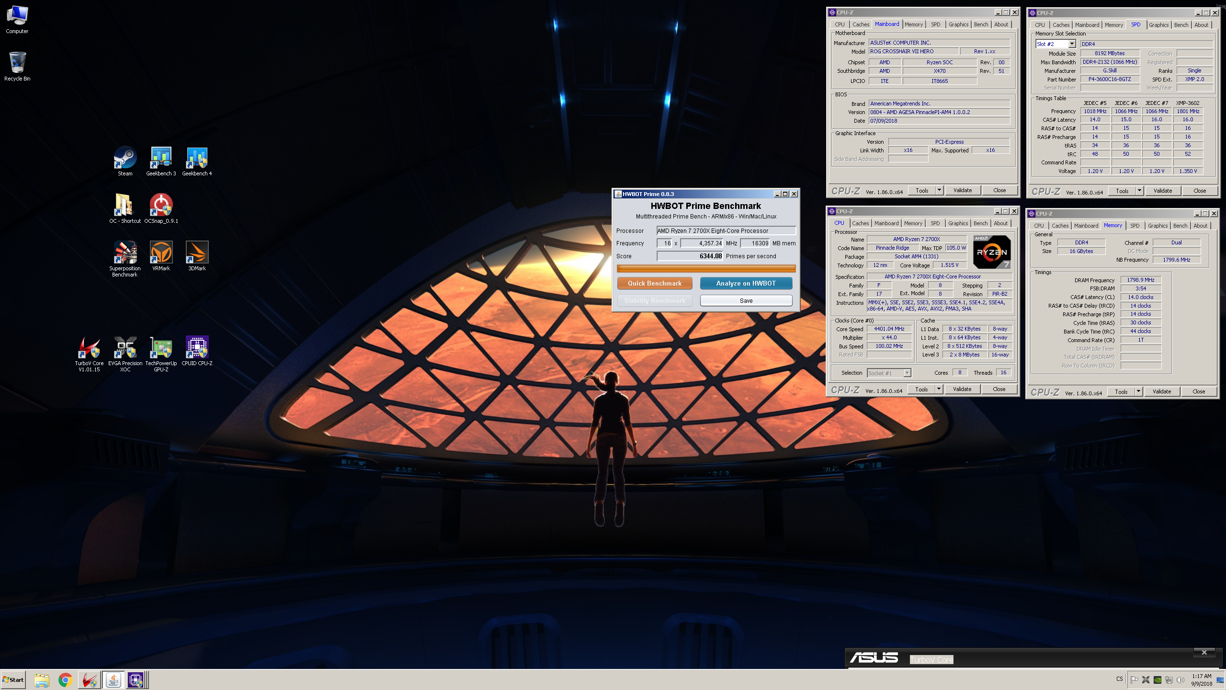
Task: Click the HWBOT Prime orange progress bar
Action: 705,269
